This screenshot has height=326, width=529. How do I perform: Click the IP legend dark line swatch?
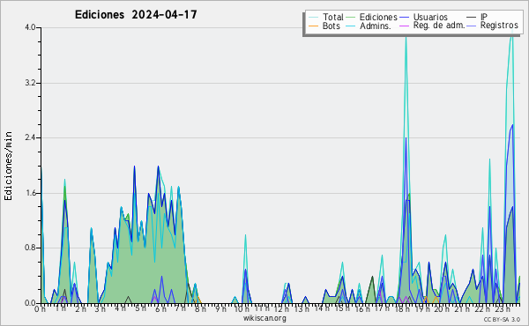tap(472, 18)
